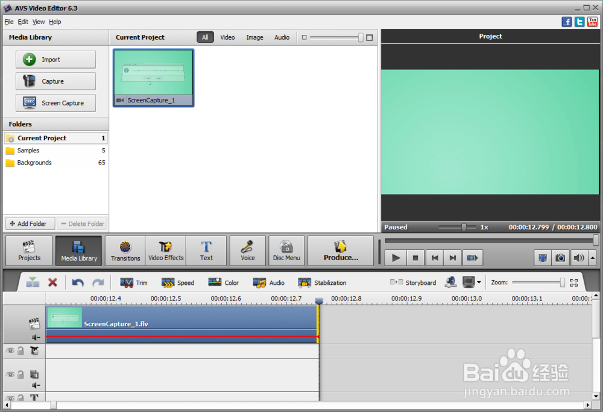Image resolution: width=603 pixels, height=412 pixels.
Task: Go to previous frame
Action: click(x=435, y=258)
